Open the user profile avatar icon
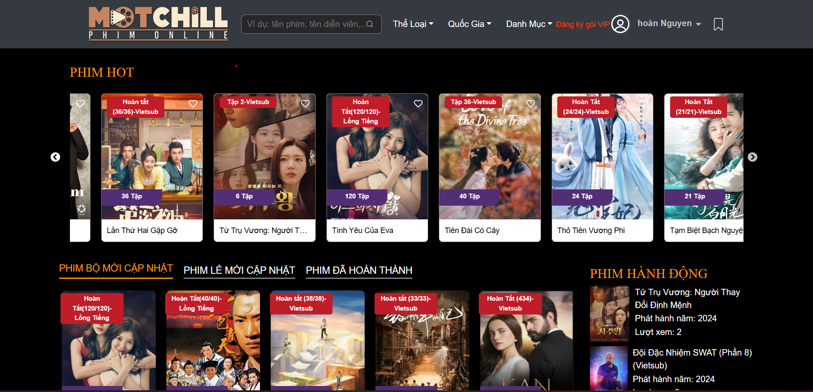This screenshot has height=392, width=813. 620,24
